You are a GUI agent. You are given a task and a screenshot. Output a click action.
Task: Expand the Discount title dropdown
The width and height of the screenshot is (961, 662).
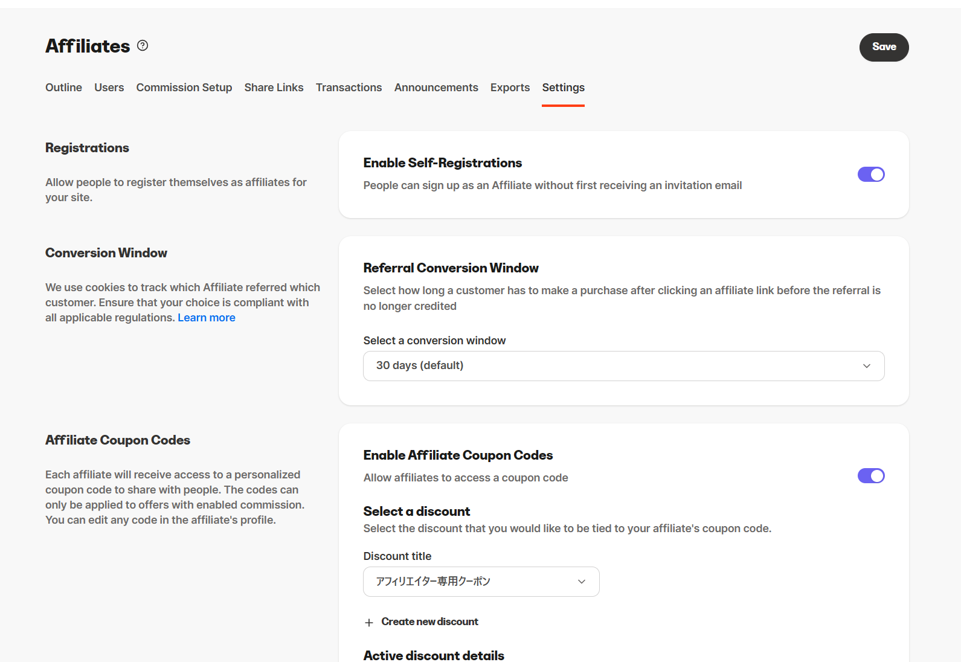tap(481, 582)
